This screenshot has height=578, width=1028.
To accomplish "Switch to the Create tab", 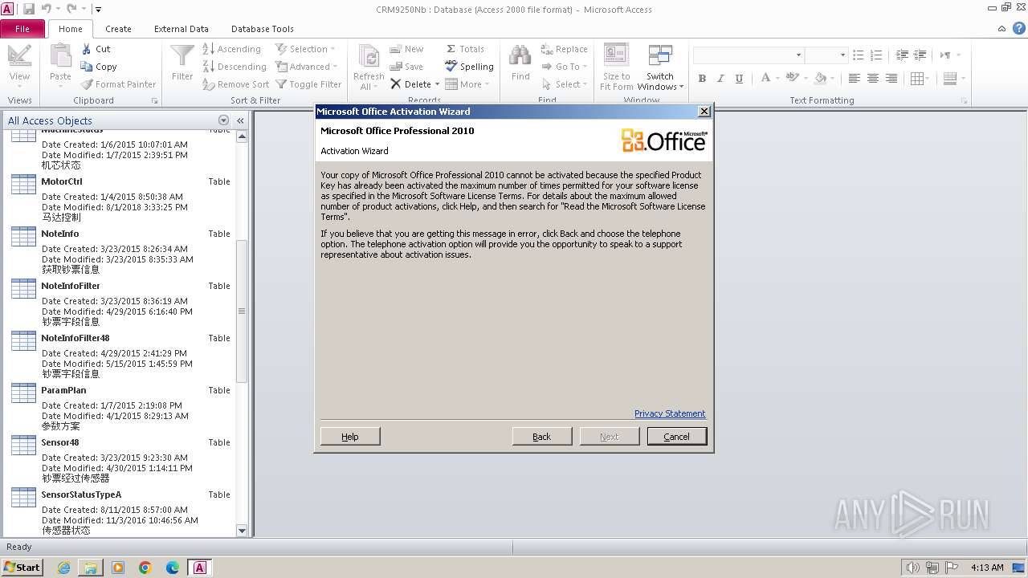I will click(x=118, y=29).
